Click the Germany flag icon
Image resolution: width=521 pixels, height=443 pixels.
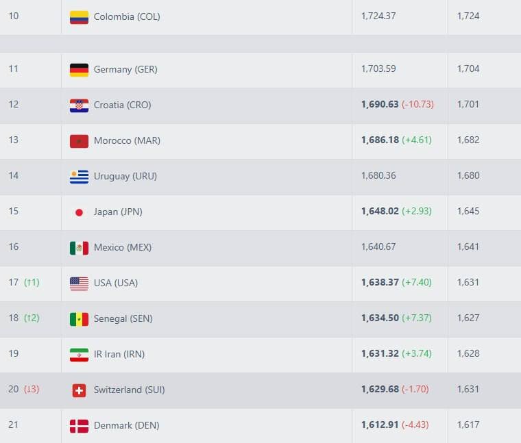79,70
